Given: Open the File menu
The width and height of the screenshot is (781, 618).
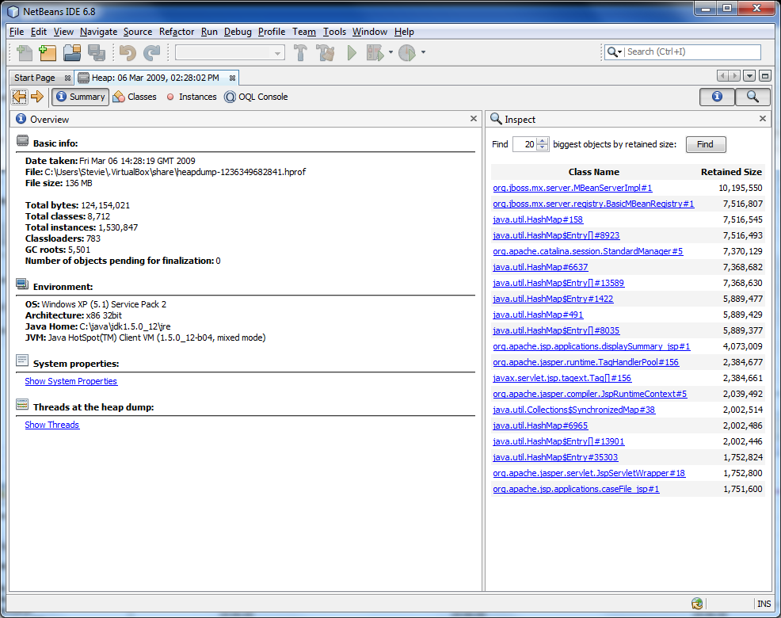Looking at the screenshot, I should [17, 32].
